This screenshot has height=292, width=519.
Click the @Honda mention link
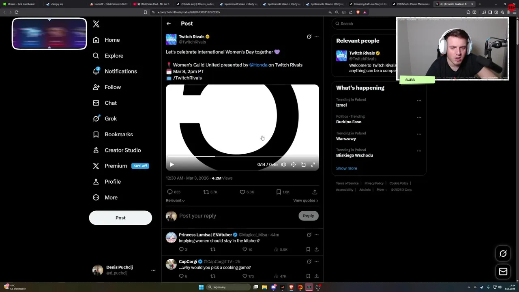point(258,65)
